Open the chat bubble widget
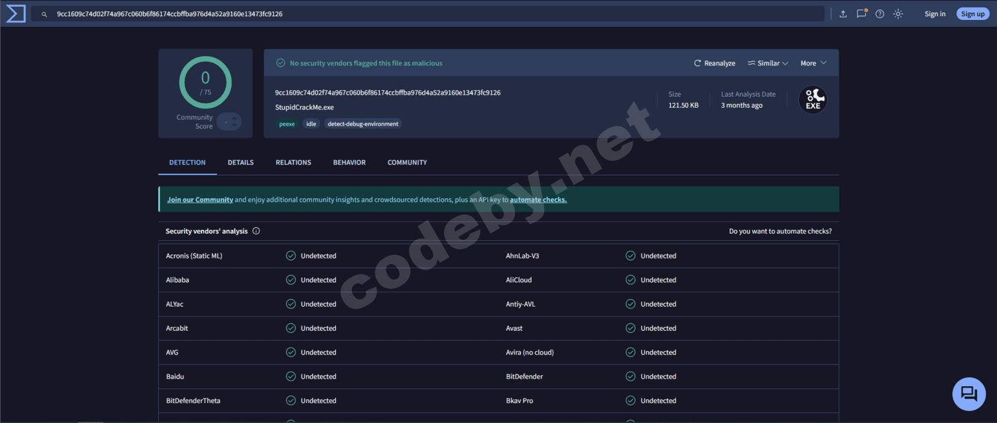Screen dimensions: 997x423 [969, 394]
